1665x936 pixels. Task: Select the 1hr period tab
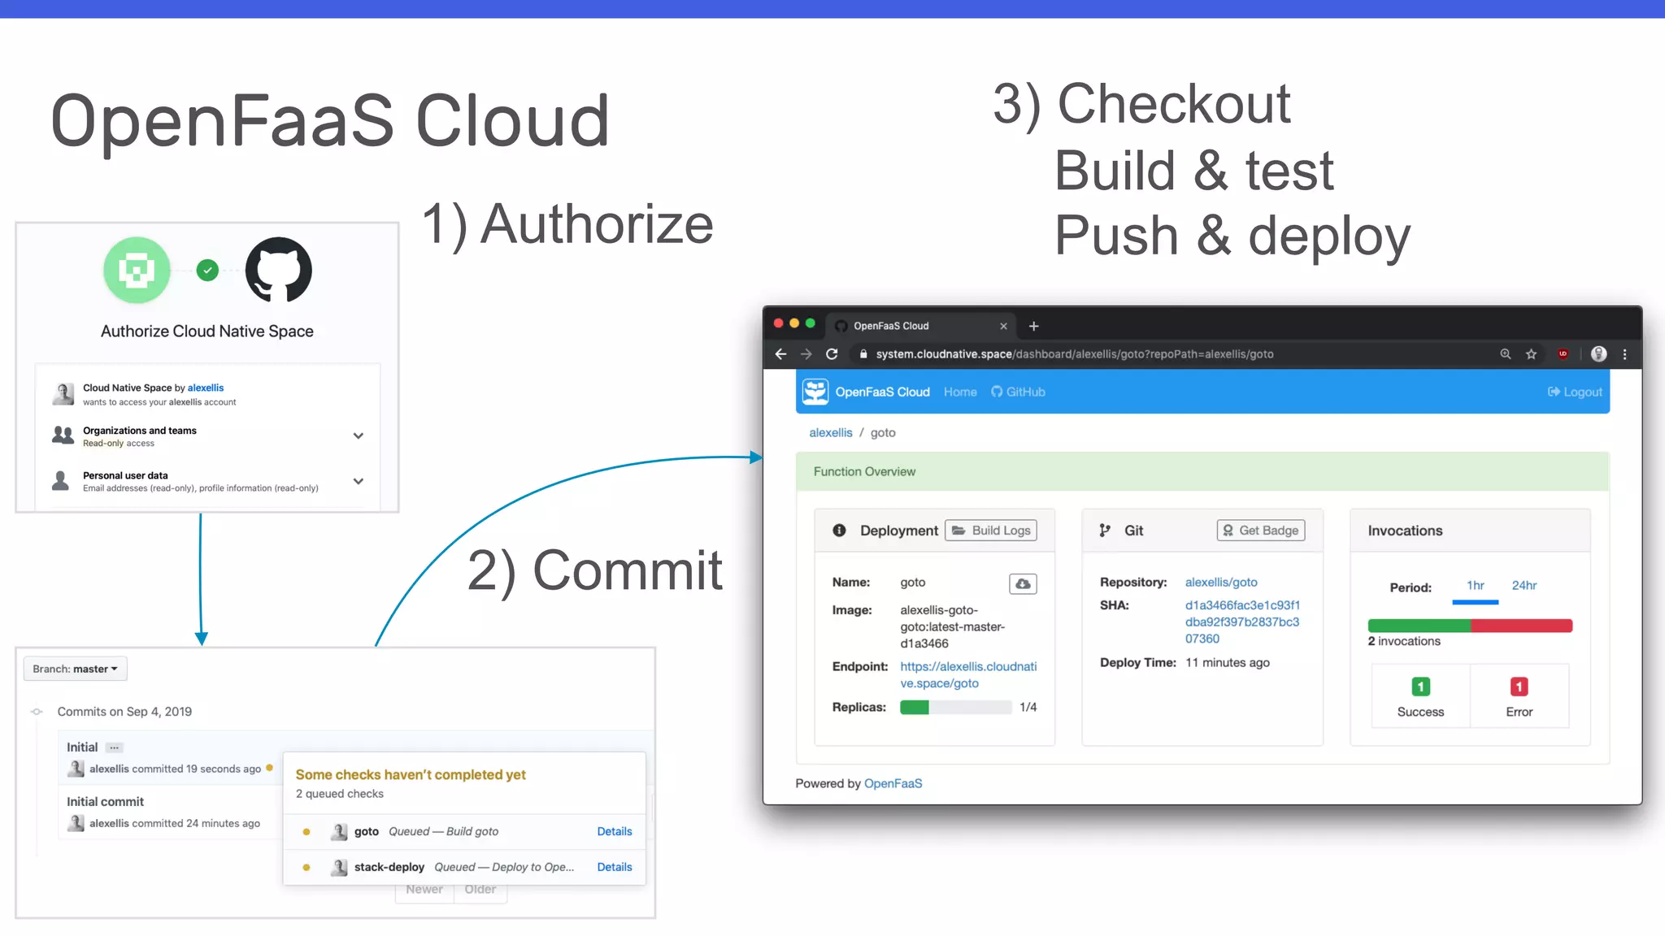click(x=1475, y=586)
